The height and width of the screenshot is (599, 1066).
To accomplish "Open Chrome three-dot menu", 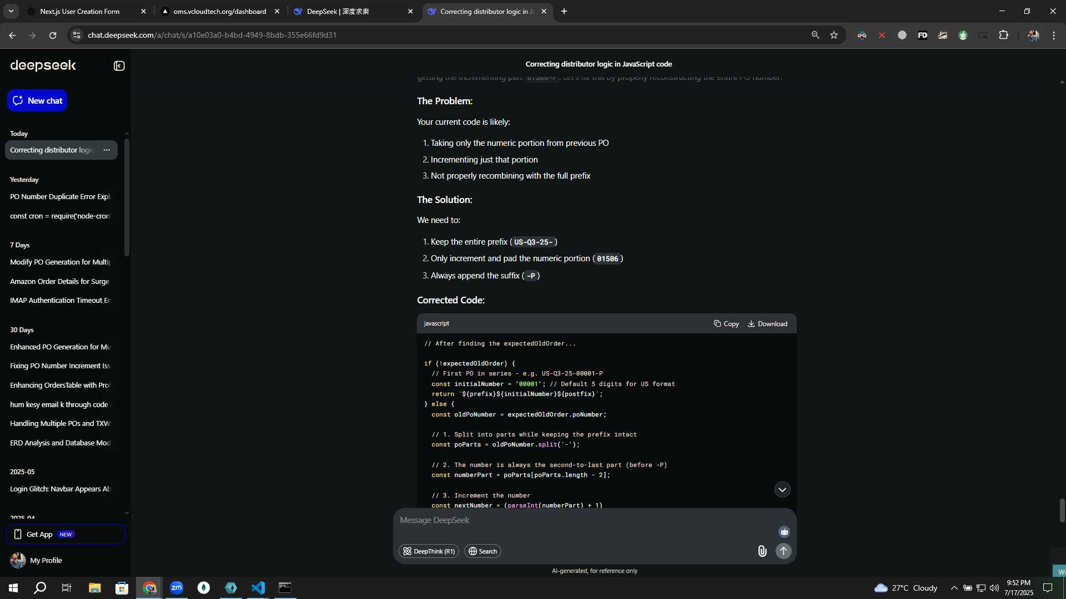I will click(1054, 35).
